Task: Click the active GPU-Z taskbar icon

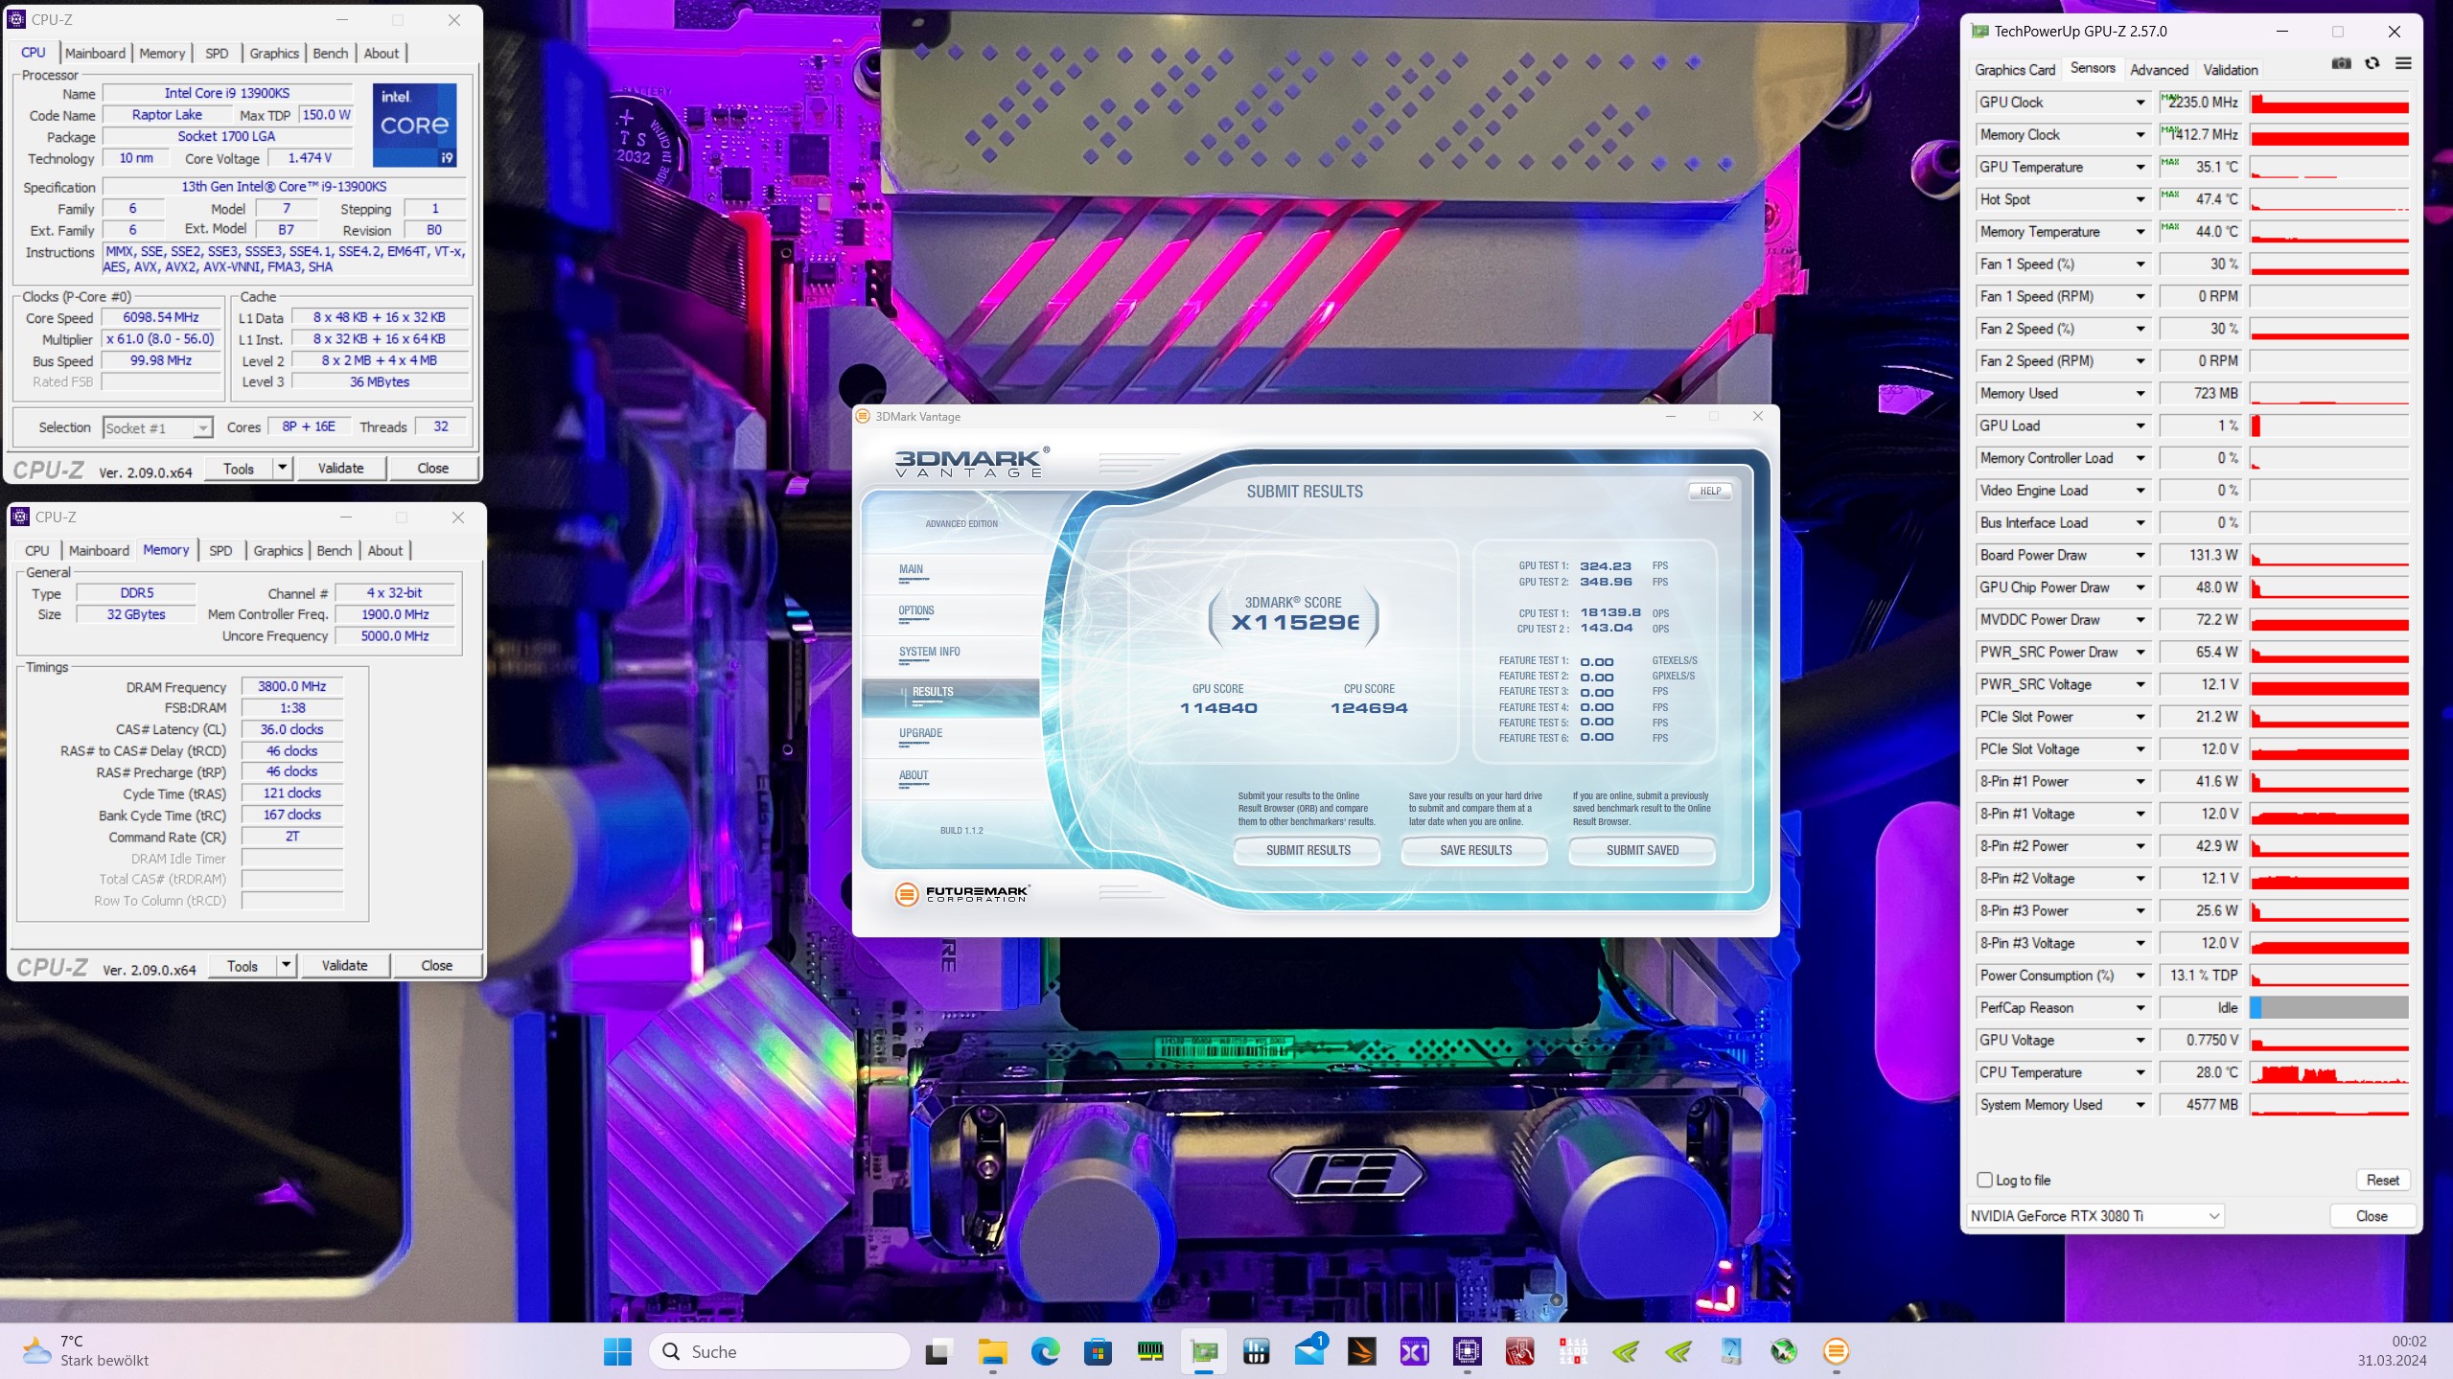Action: coord(1204,1351)
